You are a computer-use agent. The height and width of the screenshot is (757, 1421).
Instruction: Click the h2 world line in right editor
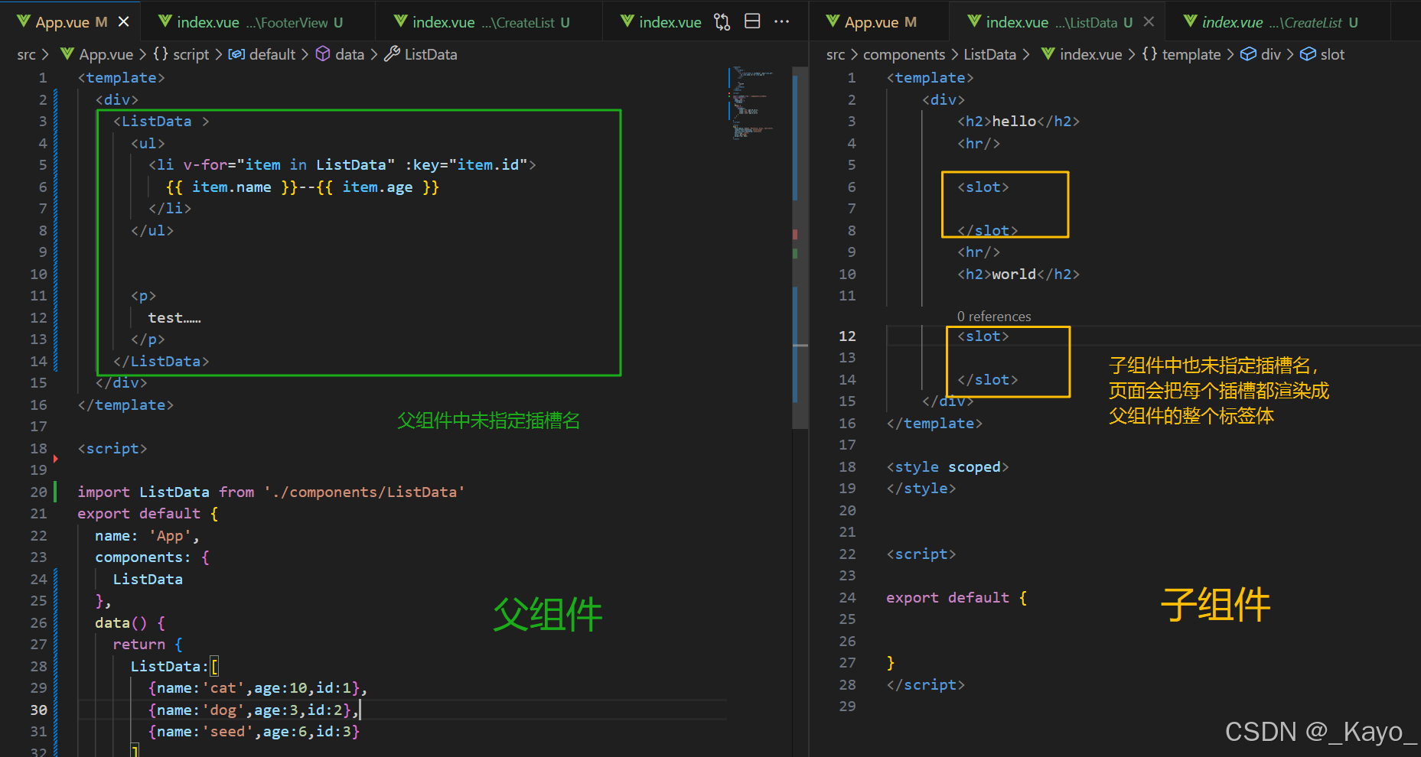coord(1018,274)
